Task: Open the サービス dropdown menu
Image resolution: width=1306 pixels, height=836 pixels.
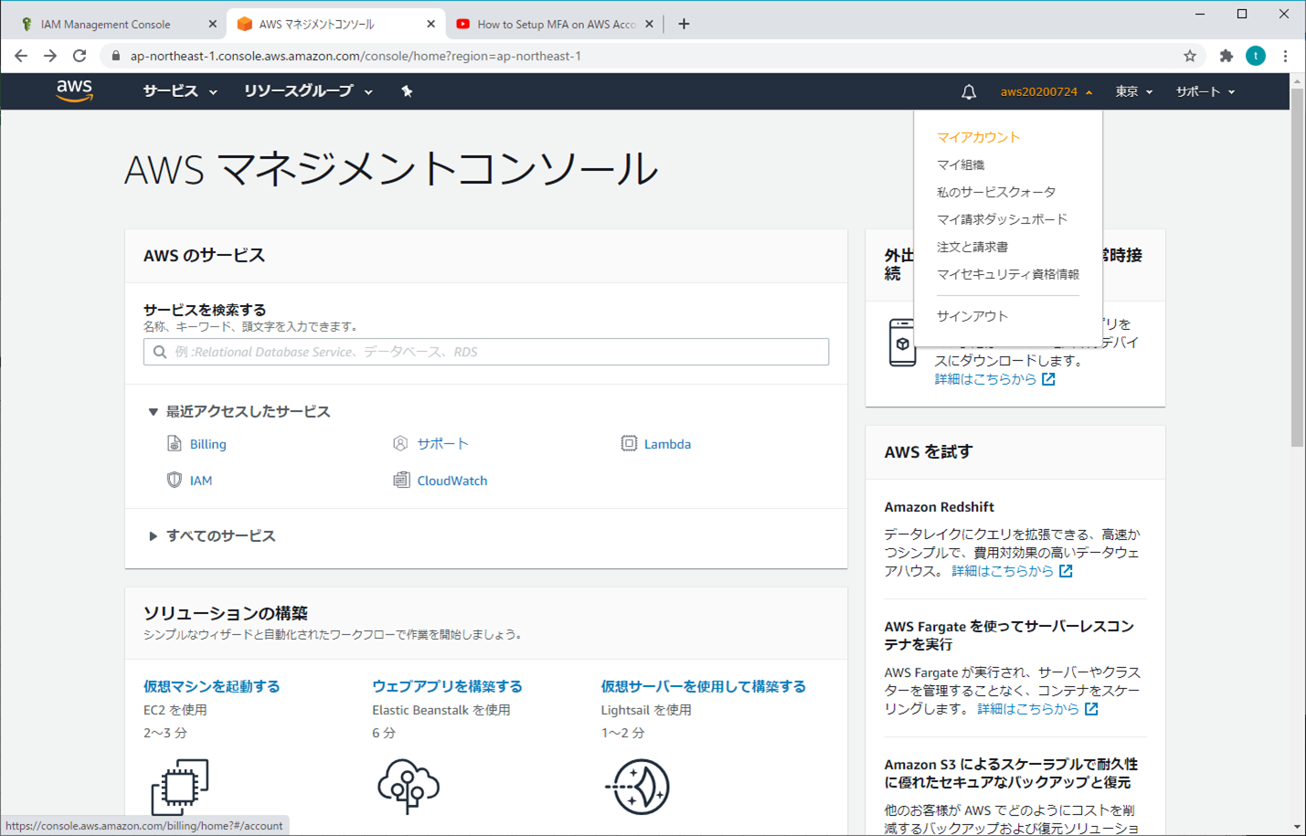Action: click(180, 91)
